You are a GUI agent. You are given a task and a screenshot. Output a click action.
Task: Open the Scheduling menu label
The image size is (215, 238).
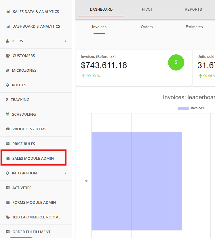24,115
